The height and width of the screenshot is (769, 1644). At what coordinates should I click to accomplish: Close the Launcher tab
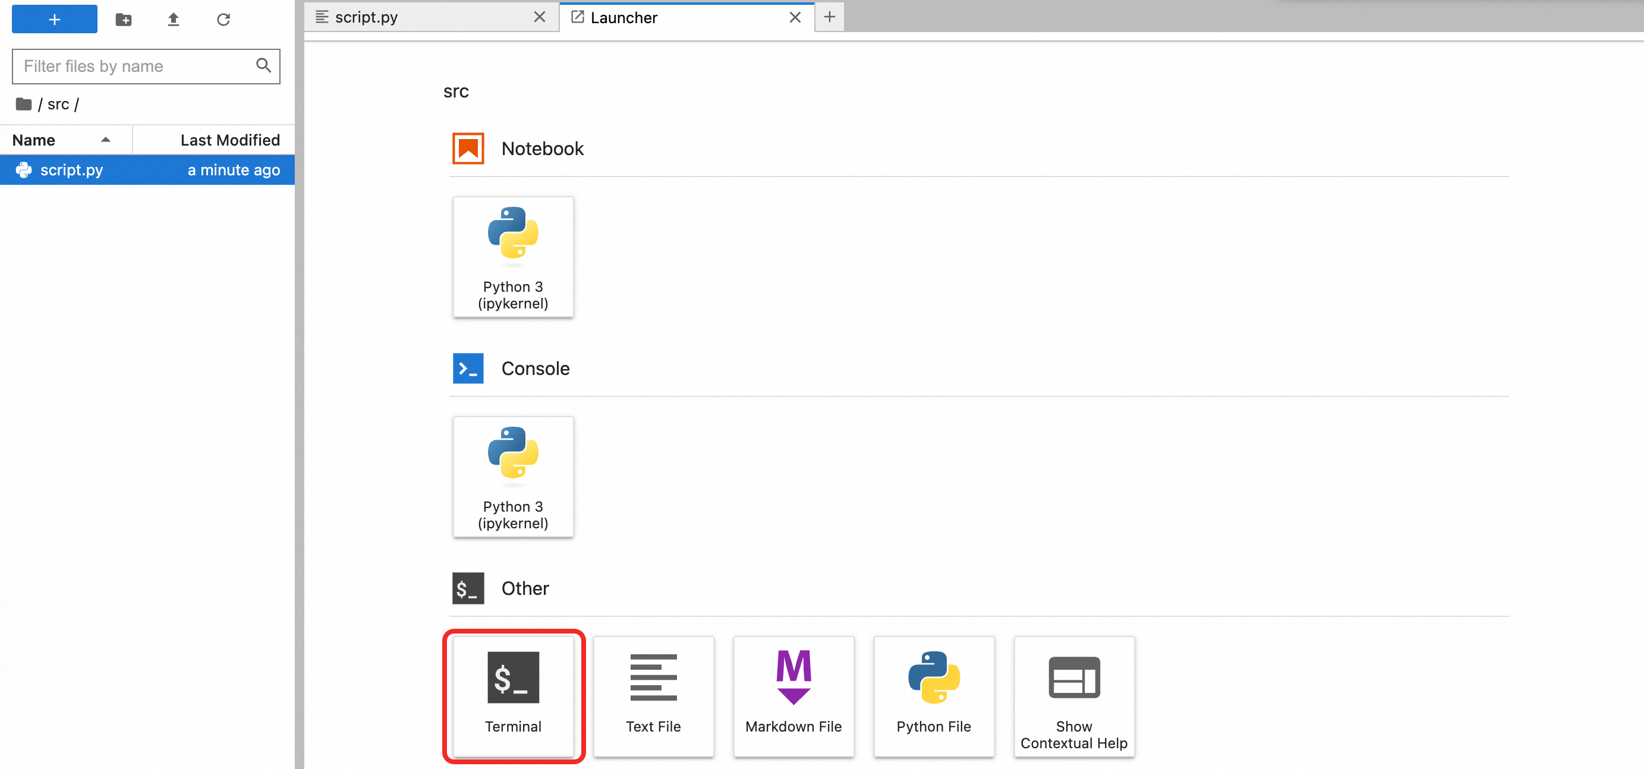(795, 17)
